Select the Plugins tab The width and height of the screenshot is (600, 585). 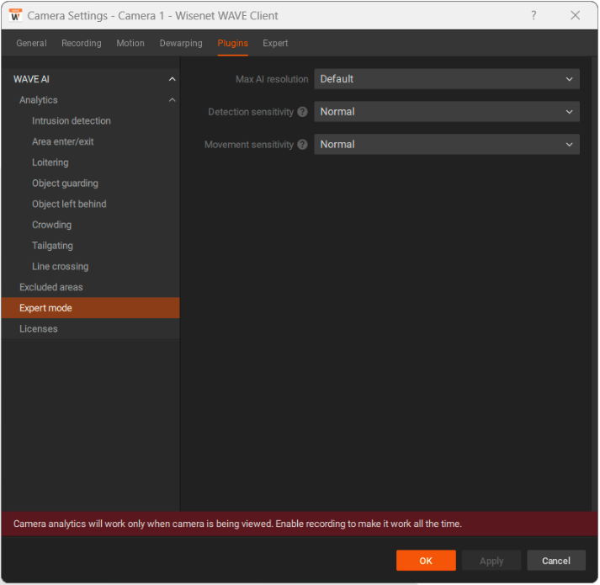[x=232, y=43]
